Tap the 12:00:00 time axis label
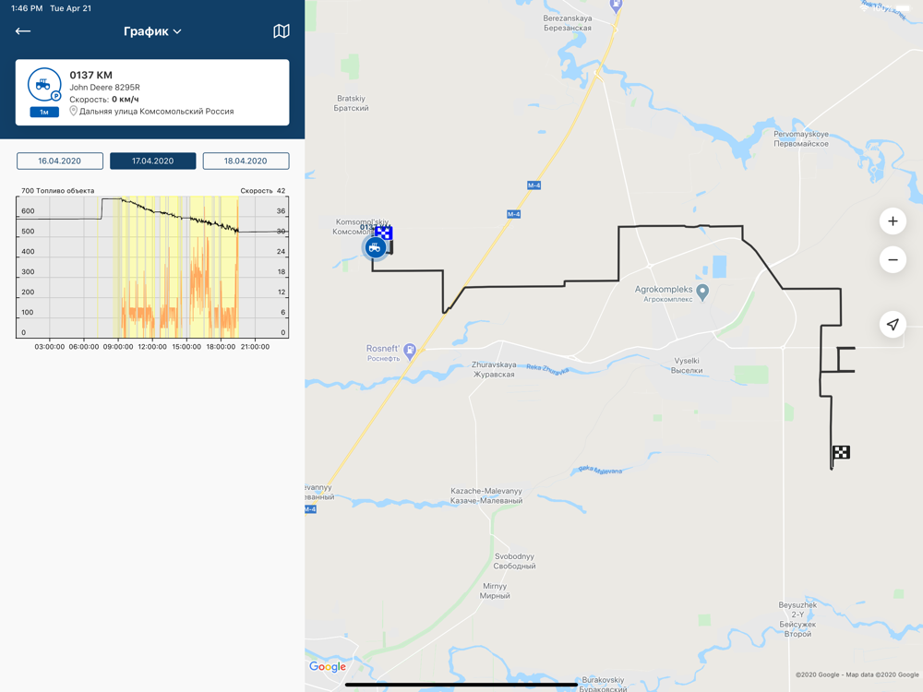The height and width of the screenshot is (692, 923). tap(152, 347)
